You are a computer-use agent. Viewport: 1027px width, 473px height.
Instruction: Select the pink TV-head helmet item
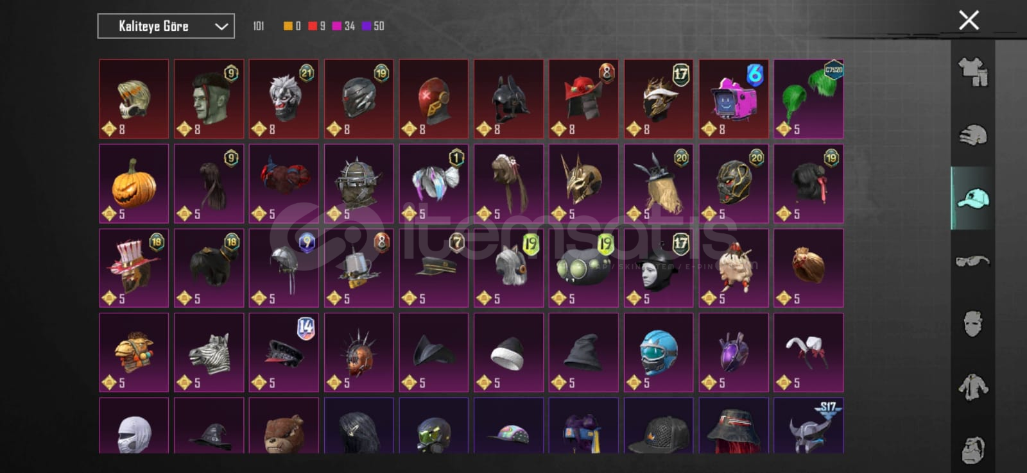point(733,99)
